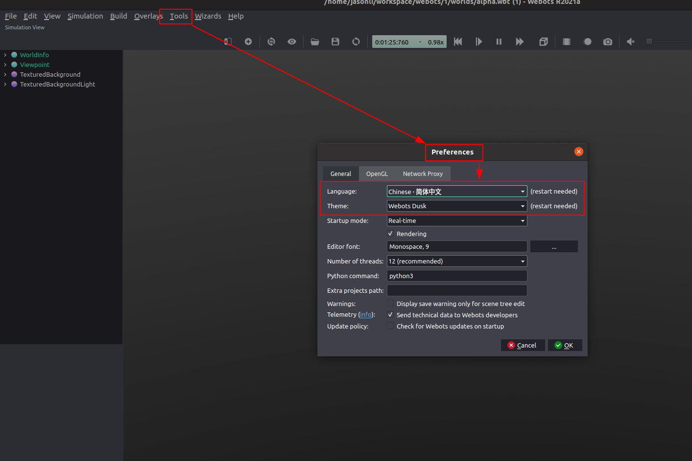This screenshot has width=692, height=461.
Task: Open the Tools menu
Action: pyautogui.click(x=179, y=16)
